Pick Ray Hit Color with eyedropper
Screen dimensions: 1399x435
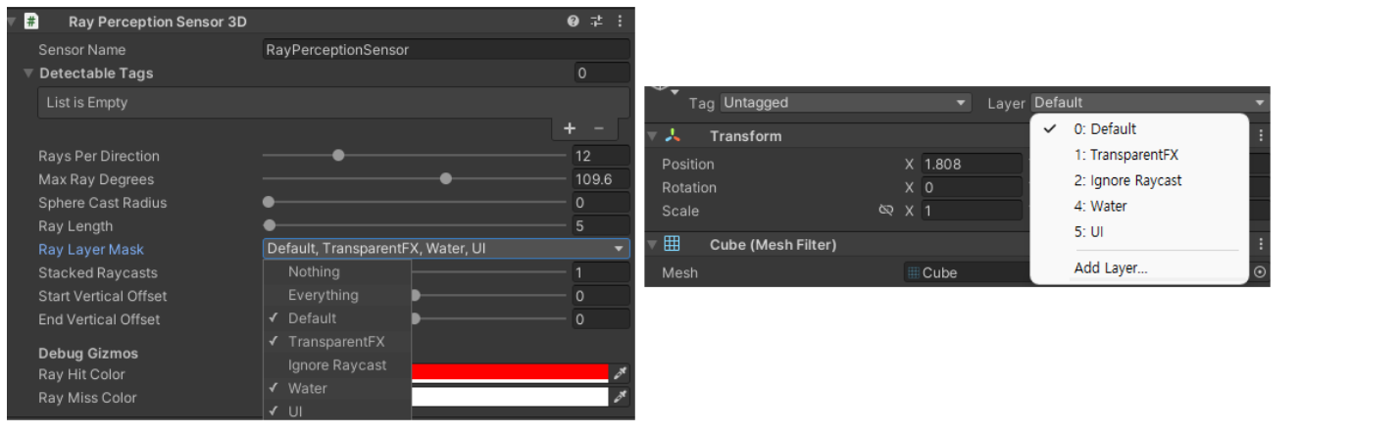[x=620, y=373]
